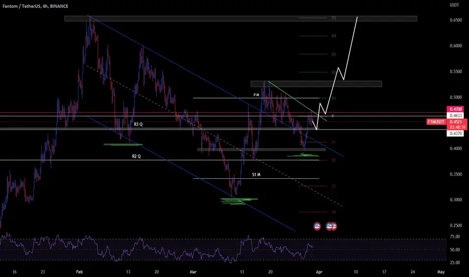Click the R5 pivot level label
Screen dimensions: 469x277
click(334, 18)
